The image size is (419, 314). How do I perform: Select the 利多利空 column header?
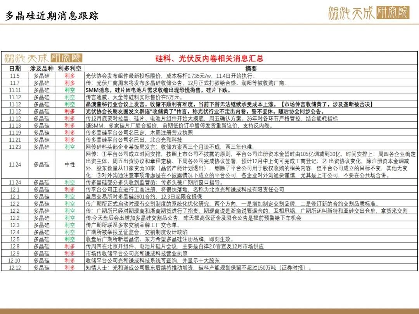[70, 69]
